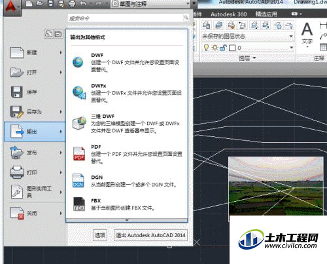Click the first layer tool icon above 未保存的图层状态
Viewport: 327px width, 264px height.
(x=206, y=26)
